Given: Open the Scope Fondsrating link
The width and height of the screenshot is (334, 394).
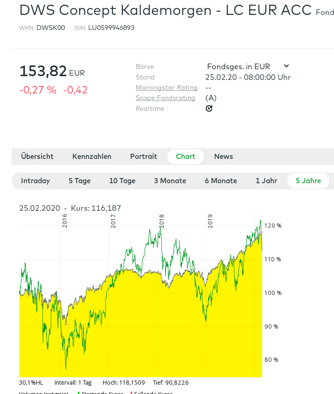Looking at the screenshot, I should coord(166,98).
